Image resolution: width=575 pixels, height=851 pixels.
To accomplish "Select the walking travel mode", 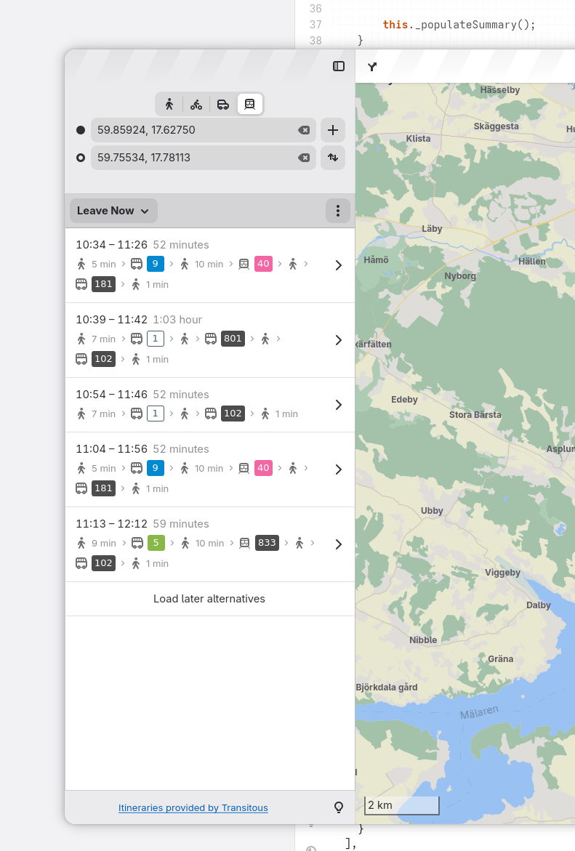I will (x=169, y=104).
